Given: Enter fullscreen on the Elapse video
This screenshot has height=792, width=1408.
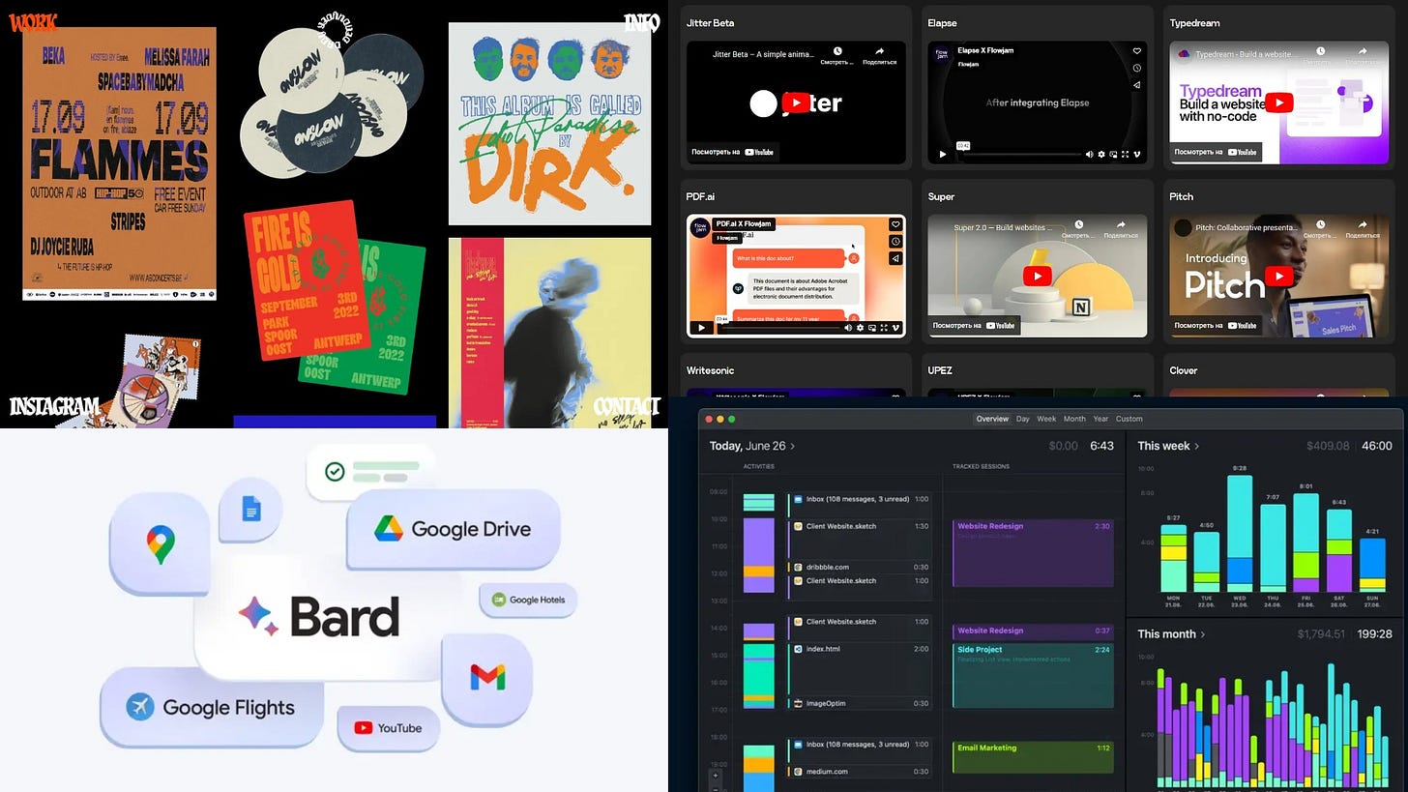Looking at the screenshot, I should click(x=1125, y=155).
